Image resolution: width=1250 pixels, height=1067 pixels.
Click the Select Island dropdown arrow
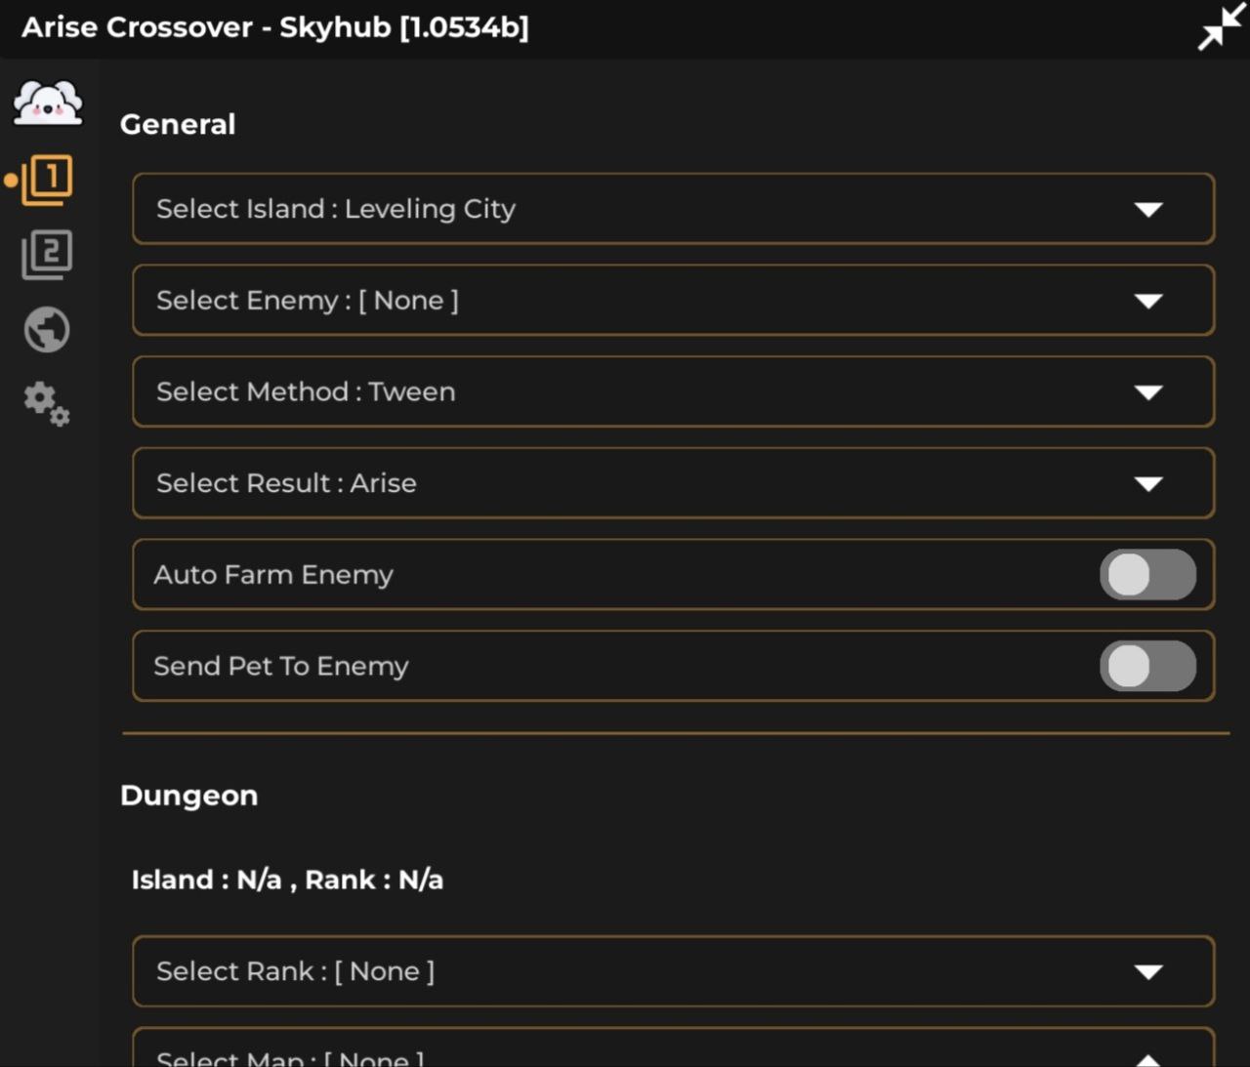pos(1148,209)
